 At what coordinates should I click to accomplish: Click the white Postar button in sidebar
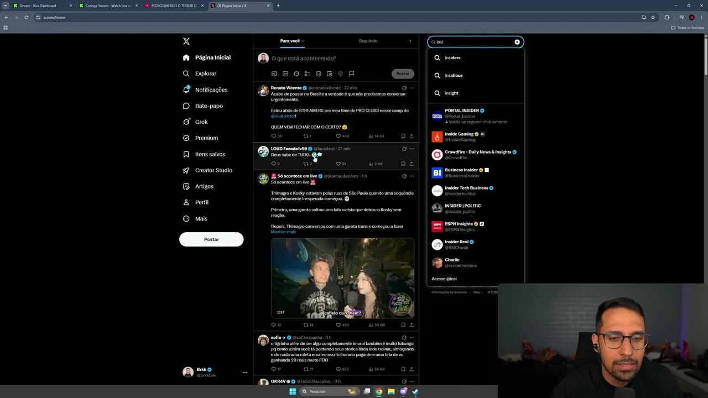tap(211, 239)
